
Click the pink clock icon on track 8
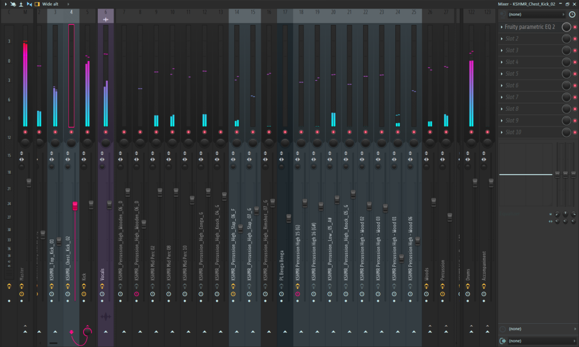(x=136, y=294)
